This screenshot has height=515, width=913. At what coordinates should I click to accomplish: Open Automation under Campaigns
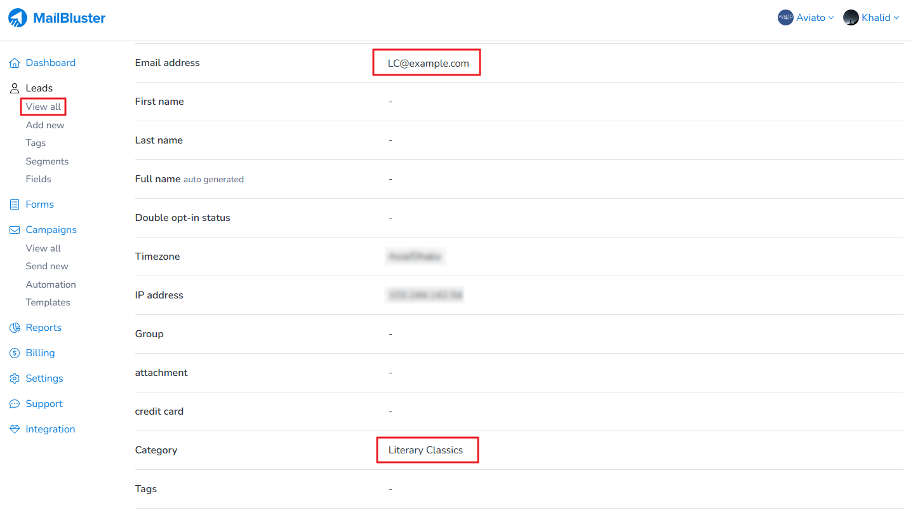[x=51, y=284]
